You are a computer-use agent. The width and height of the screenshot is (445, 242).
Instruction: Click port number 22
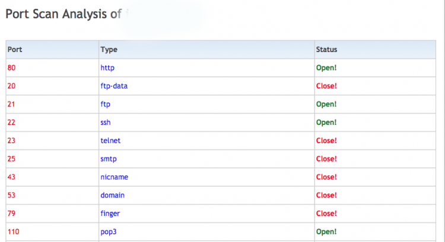12,122
